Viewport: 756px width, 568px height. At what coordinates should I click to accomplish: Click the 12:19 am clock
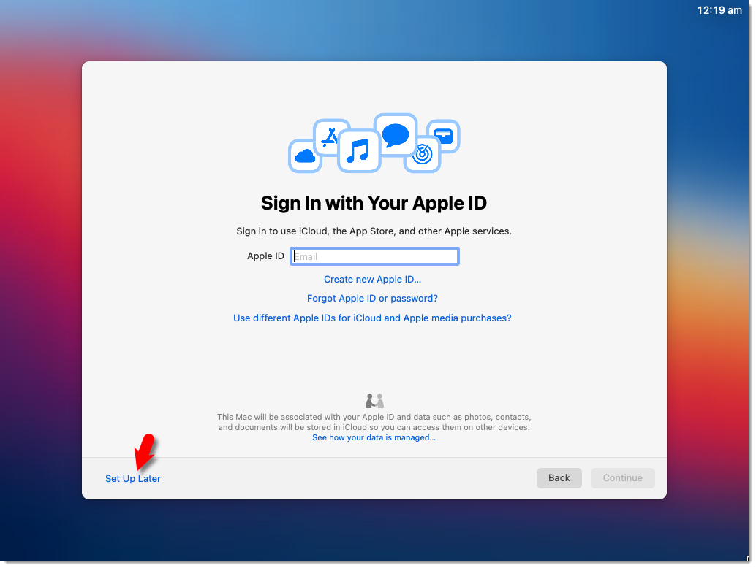[719, 10]
